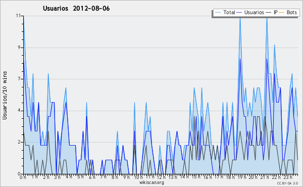Click the y-axis value 2

pyautogui.click(x=19, y=142)
